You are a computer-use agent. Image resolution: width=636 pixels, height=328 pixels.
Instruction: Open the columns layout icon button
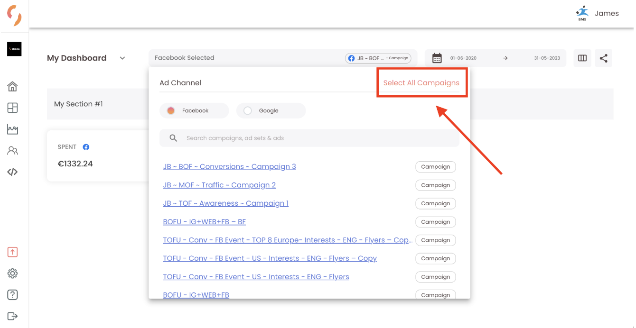click(x=582, y=58)
